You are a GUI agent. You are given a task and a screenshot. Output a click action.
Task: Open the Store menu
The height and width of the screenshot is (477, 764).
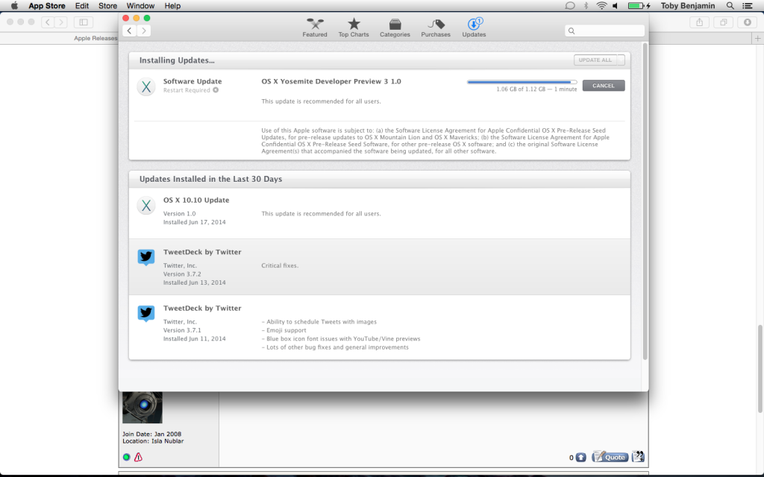pos(107,6)
